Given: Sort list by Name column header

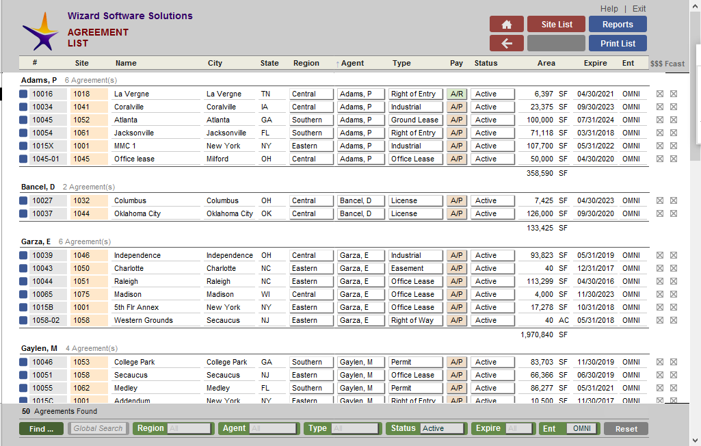Looking at the screenshot, I should point(126,63).
